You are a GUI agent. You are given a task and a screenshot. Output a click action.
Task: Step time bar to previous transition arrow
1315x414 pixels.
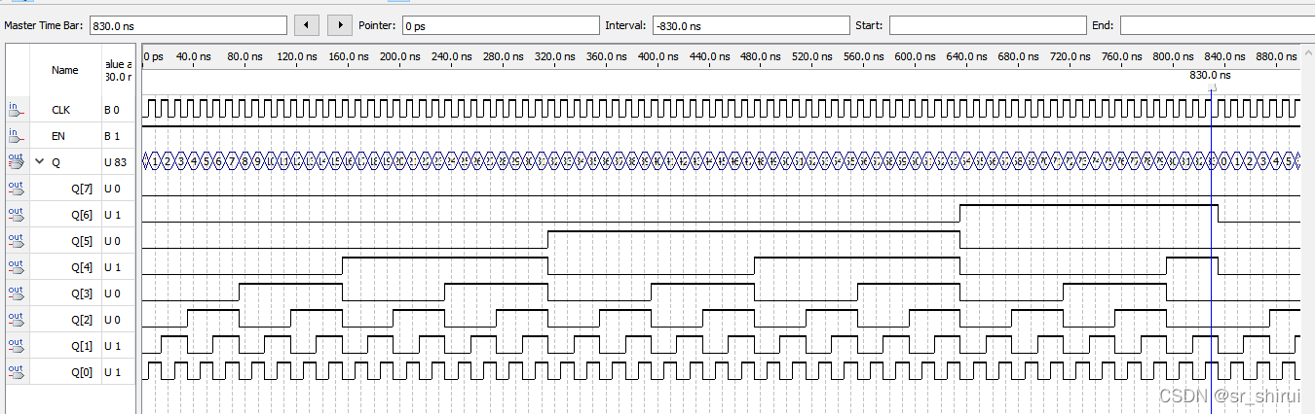pyautogui.click(x=307, y=25)
